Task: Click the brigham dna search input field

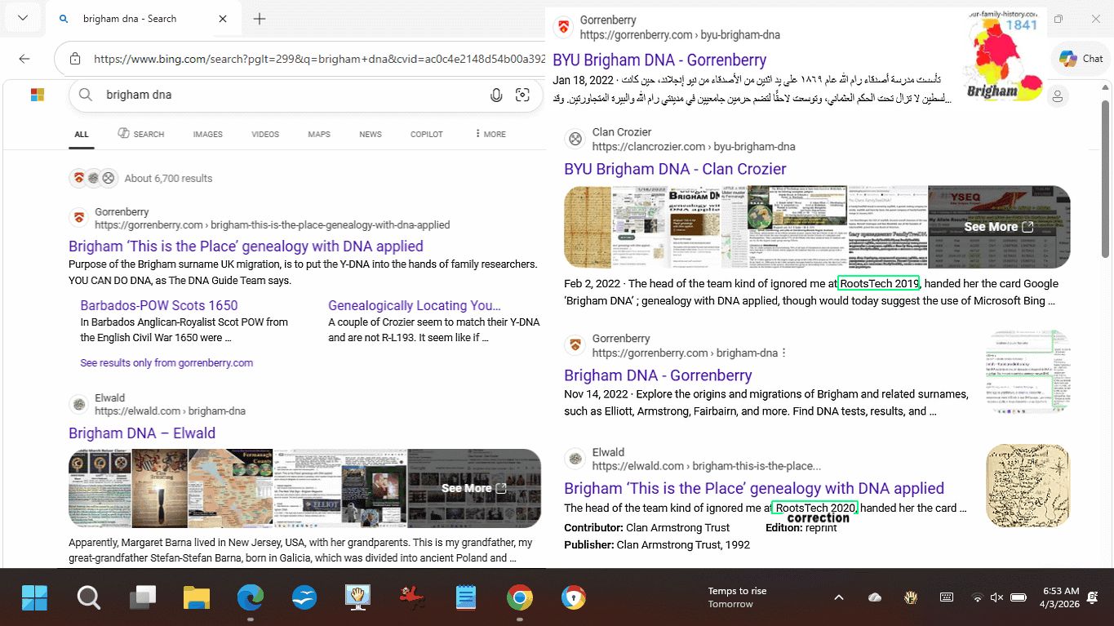Action: (286, 95)
